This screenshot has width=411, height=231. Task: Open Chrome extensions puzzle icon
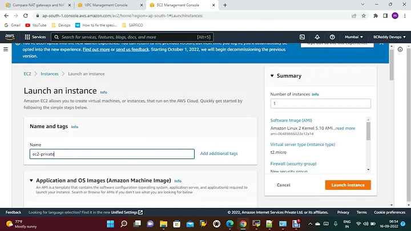pos(376,16)
